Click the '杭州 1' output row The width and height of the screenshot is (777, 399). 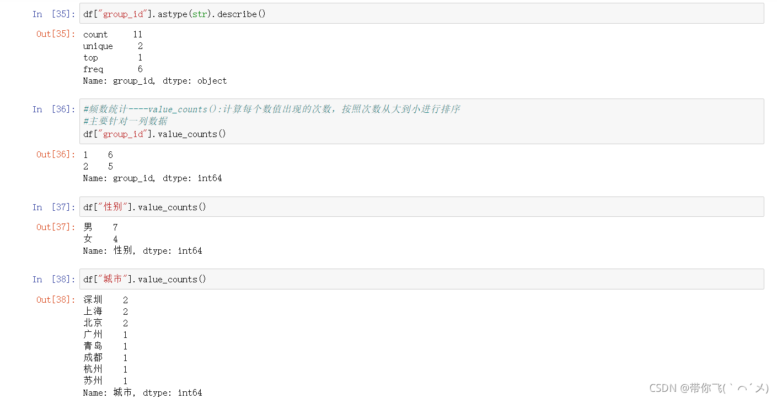tap(106, 369)
